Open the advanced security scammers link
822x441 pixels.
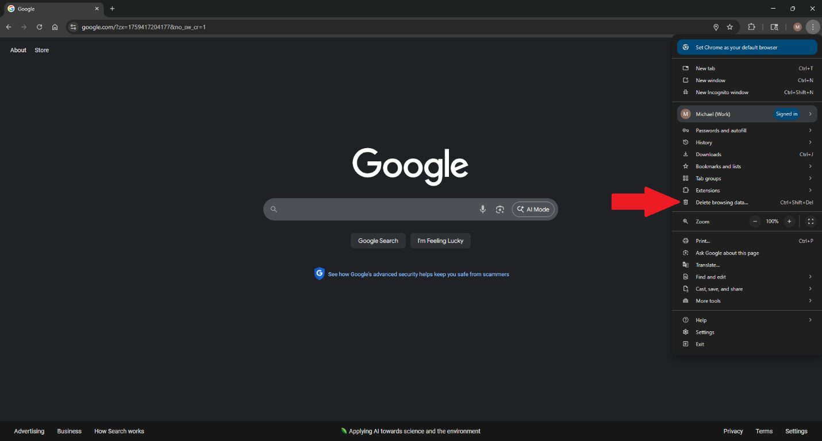click(x=418, y=274)
